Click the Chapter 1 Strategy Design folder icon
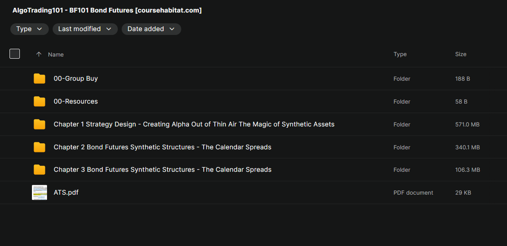This screenshot has width=507, height=246. 39,124
